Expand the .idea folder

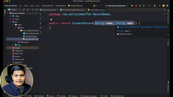point(10,16)
